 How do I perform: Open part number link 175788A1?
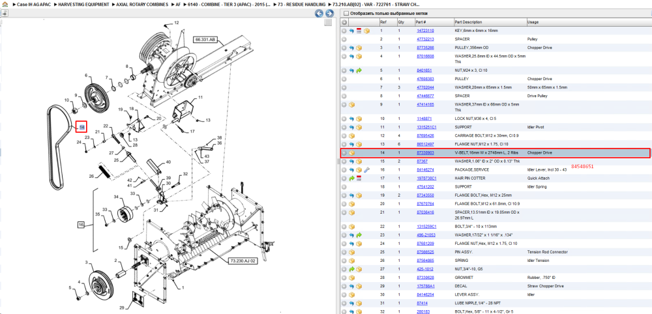(x=426, y=286)
